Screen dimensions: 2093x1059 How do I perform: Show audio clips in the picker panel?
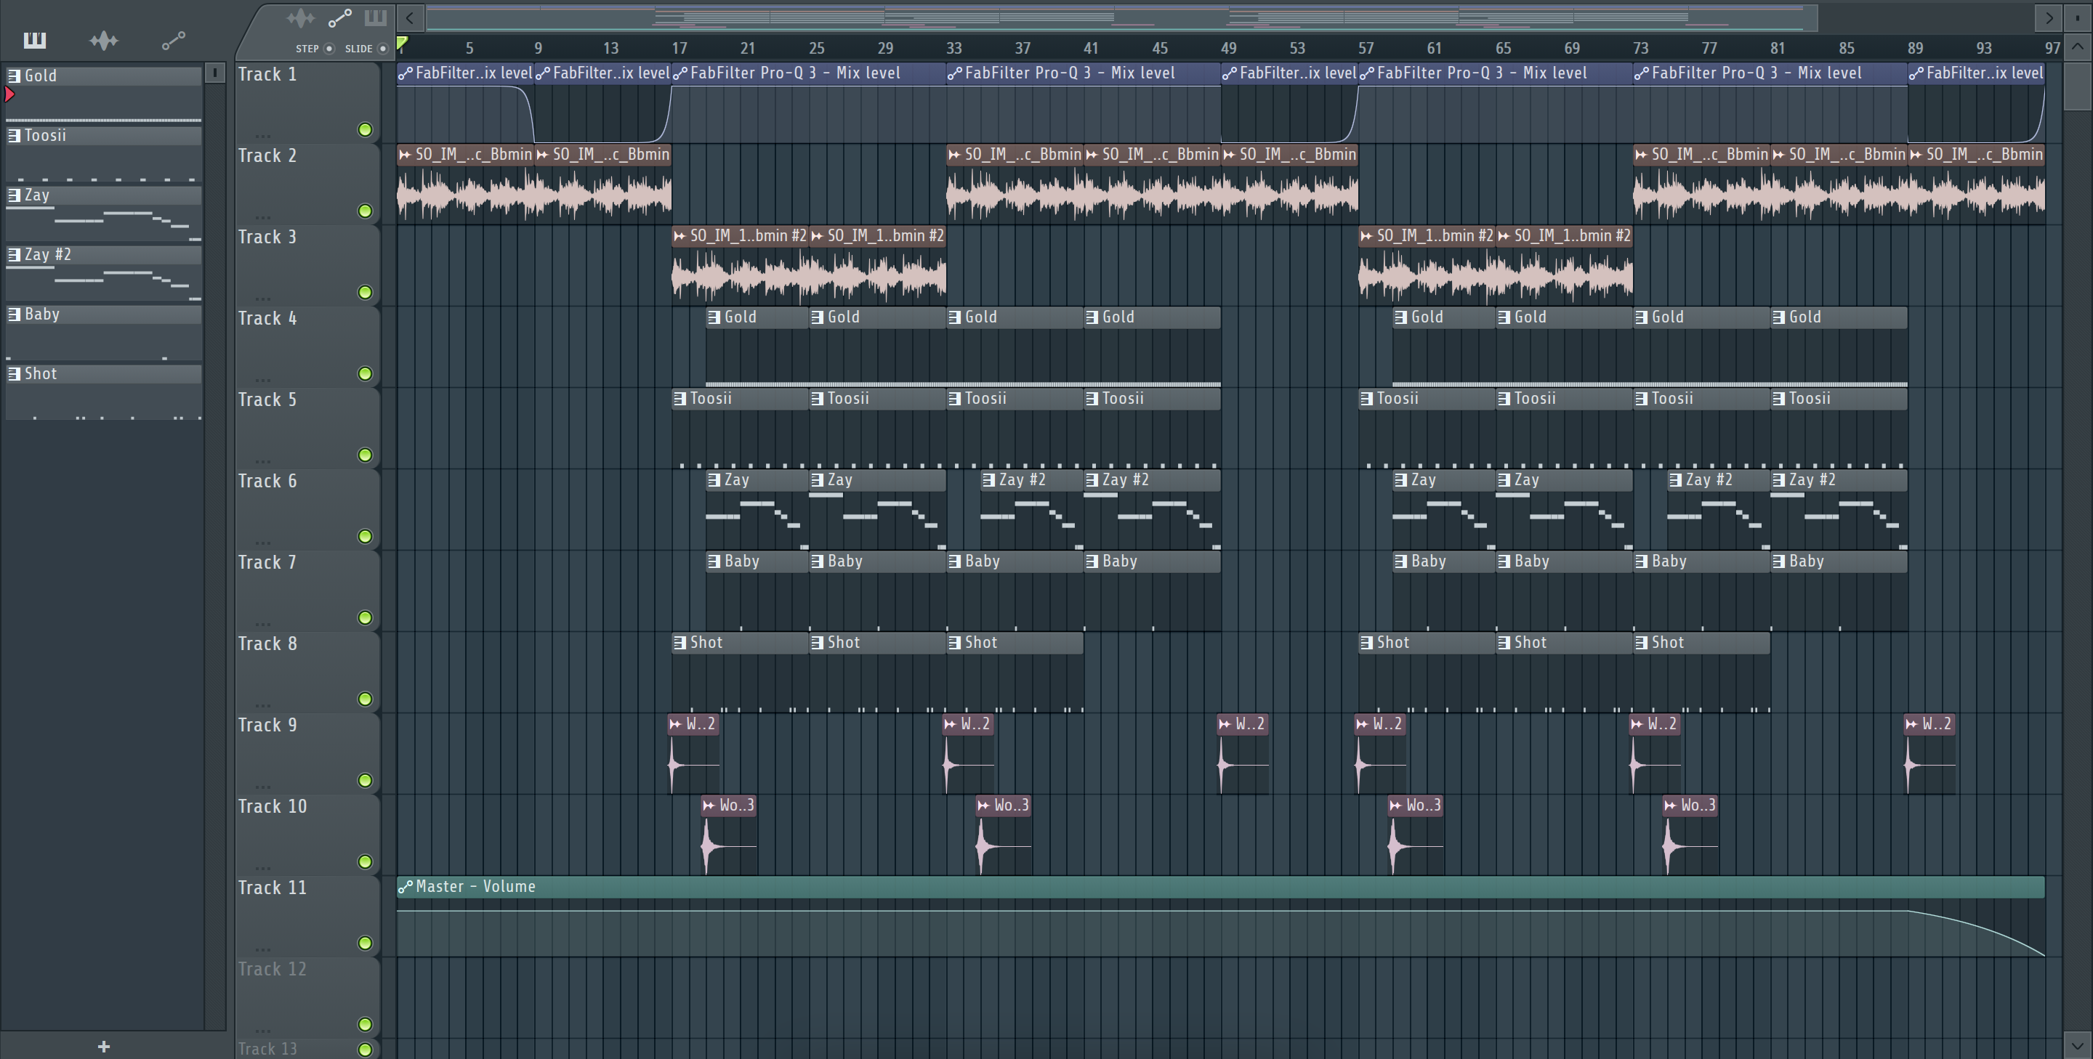pyautogui.click(x=104, y=40)
